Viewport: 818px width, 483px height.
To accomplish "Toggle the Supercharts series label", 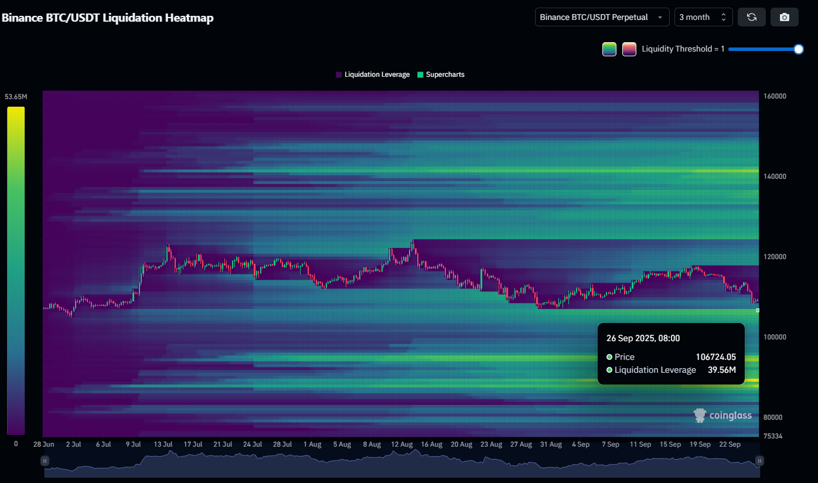I will pyautogui.click(x=445, y=74).
